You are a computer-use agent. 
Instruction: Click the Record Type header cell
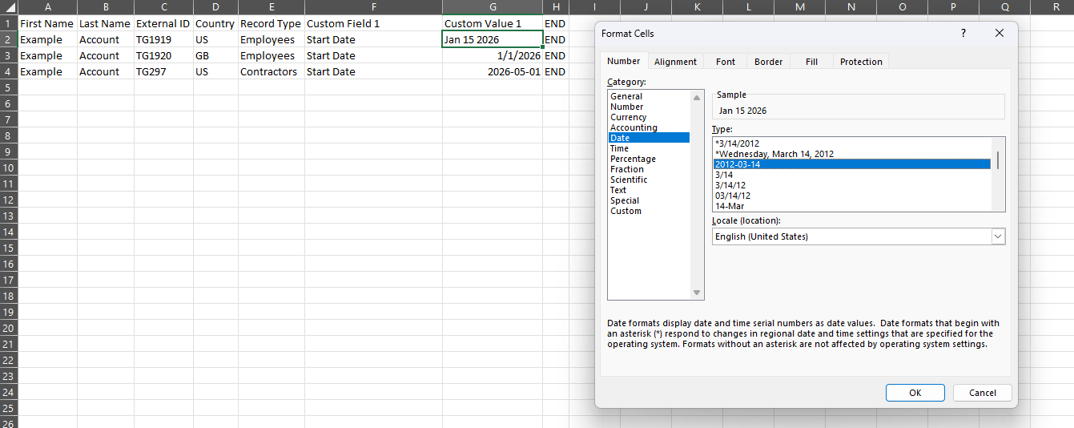point(271,23)
